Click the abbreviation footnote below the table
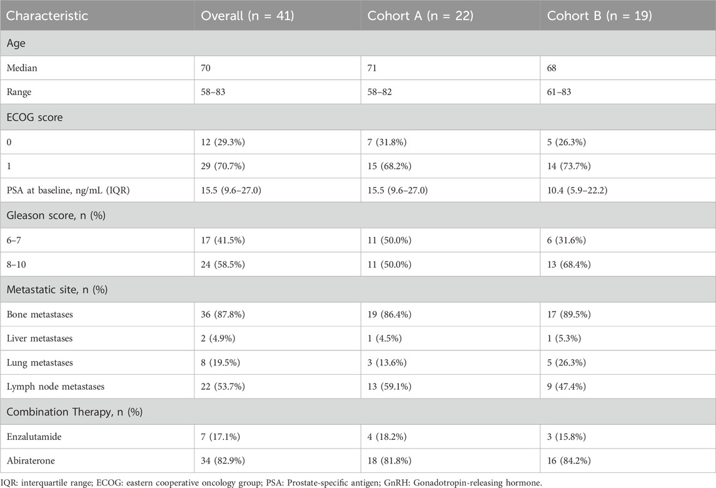The width and height of the screenshot is (716, 488). [271, 482]
